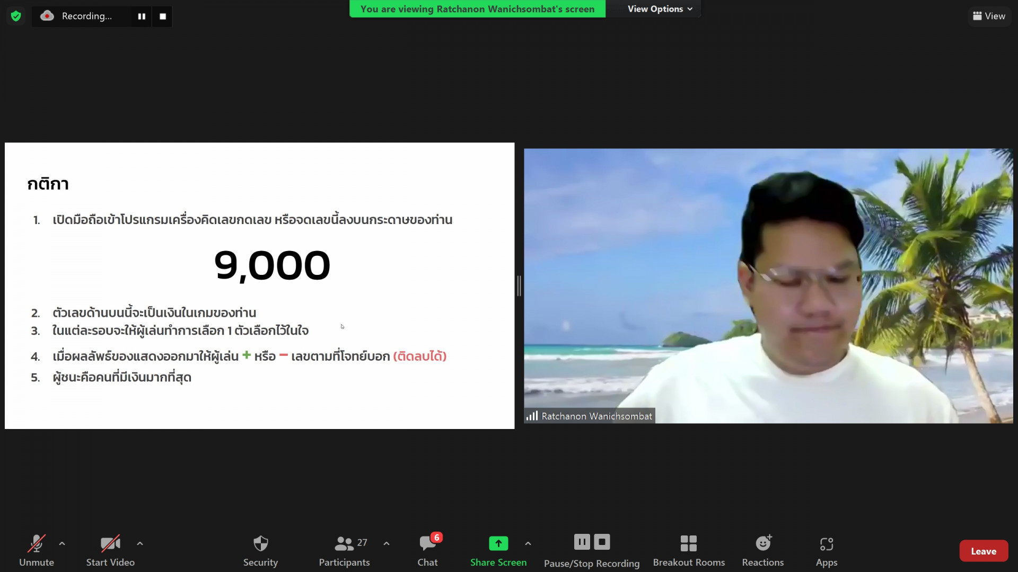Stop recording from bottom toolbar
Image resolution: width=1018 pixels, height=572 pixels.
[x=602, y=542]
